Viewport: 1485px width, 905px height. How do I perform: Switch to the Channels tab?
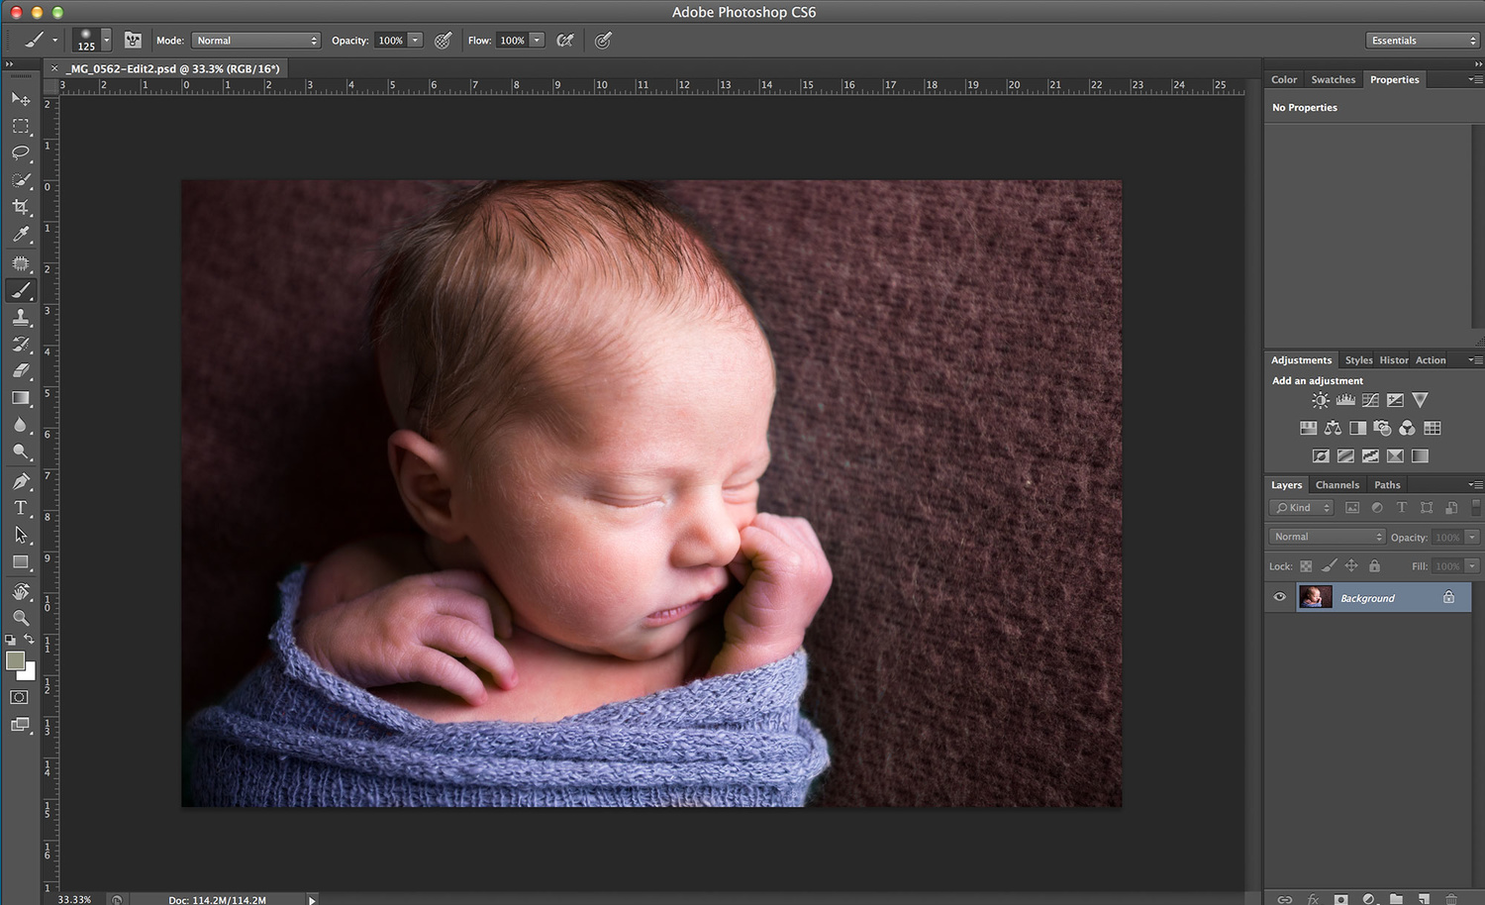pyautogui.click(x=1336, y=485)
